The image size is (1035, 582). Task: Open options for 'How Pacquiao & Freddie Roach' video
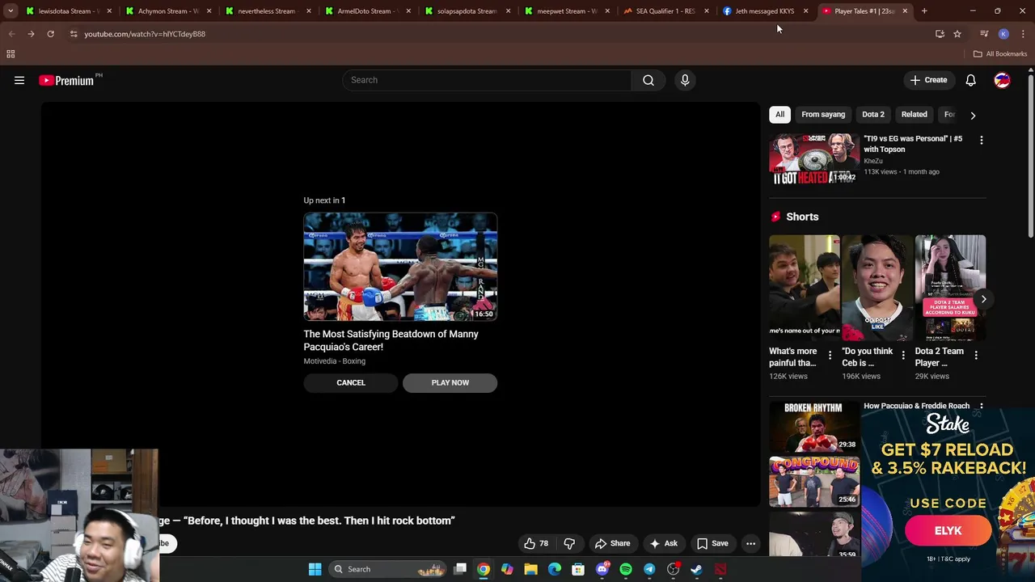[x=982, y=407]
